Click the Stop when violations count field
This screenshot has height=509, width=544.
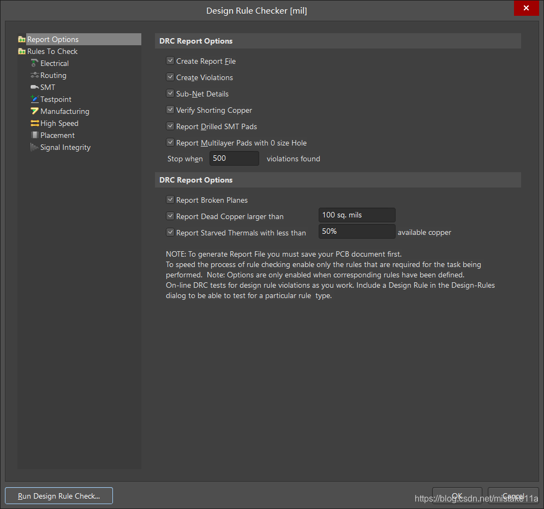pos(234,159)
